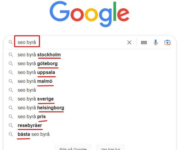Select suggestion 'seo byrå göteborg'

37,64
